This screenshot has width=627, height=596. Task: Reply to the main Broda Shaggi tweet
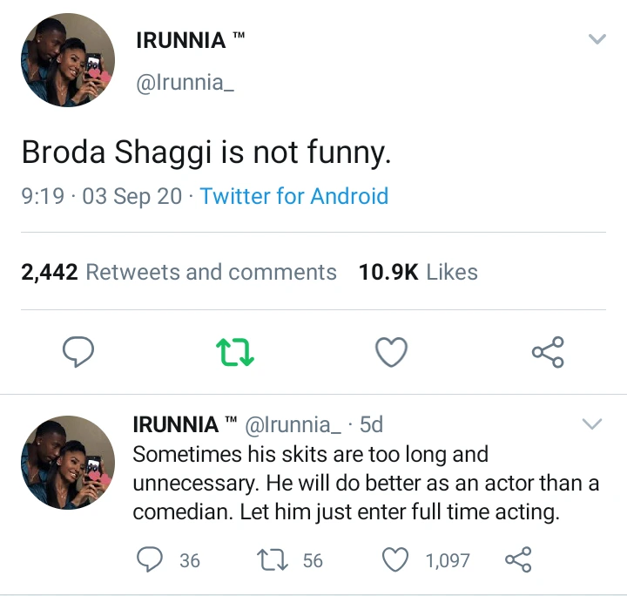(79, 352)
